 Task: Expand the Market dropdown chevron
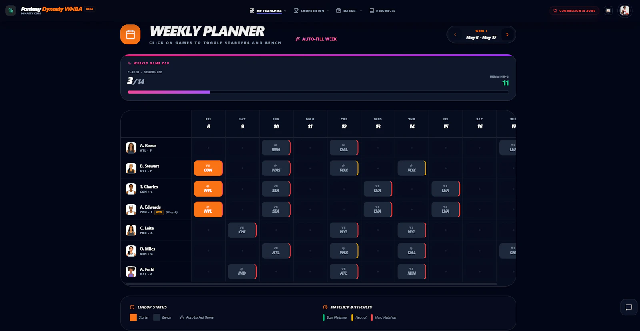[x=361, y=11]
